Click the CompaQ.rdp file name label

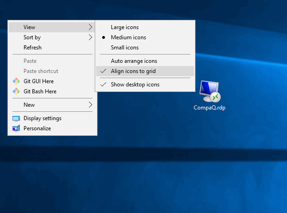pyautogui.click(x=209, y=108)
